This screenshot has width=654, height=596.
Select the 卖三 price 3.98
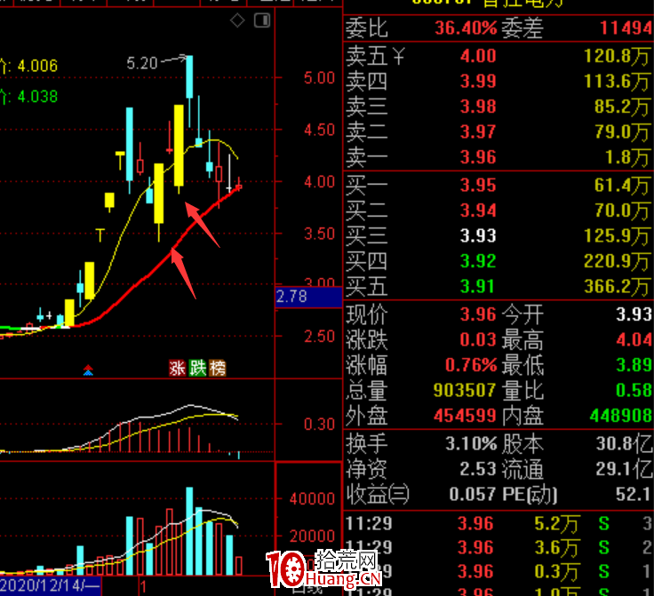[x=478, y=107]
